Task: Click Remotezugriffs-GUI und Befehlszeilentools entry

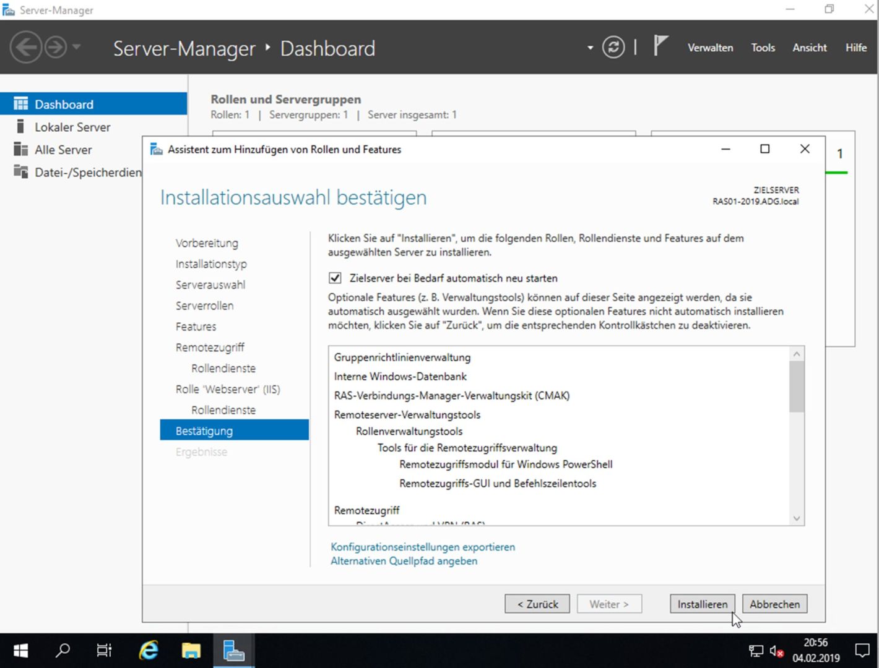Action: click(x=498, y=484)
